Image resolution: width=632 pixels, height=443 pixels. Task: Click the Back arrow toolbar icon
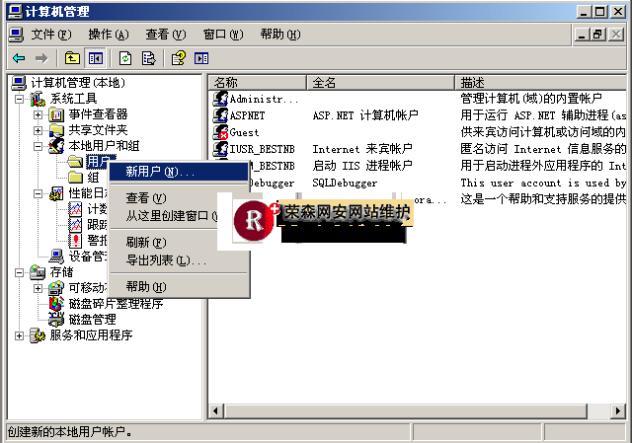[x=19, y=58]
